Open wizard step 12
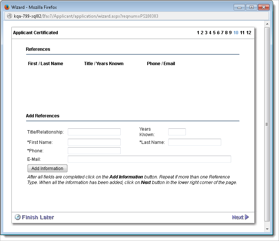The image size is (279, 241). (249, 33)
